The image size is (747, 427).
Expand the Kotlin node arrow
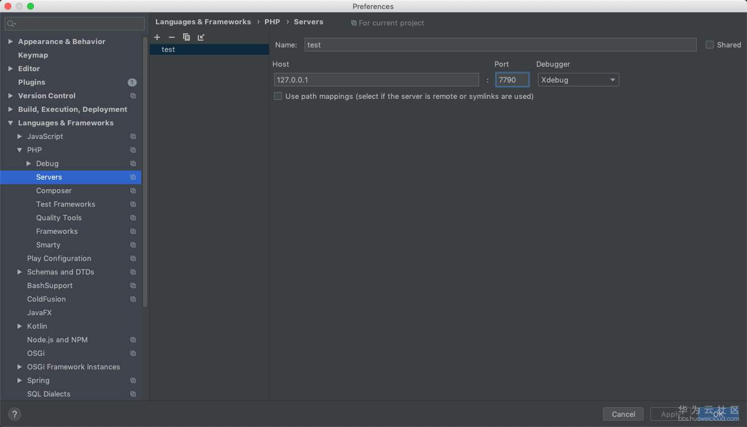20,326
